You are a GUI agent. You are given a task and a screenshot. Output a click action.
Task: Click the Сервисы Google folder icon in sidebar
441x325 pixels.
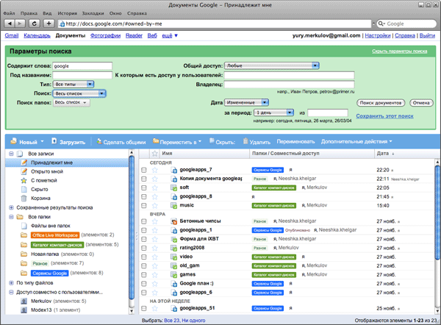(24, 273)
